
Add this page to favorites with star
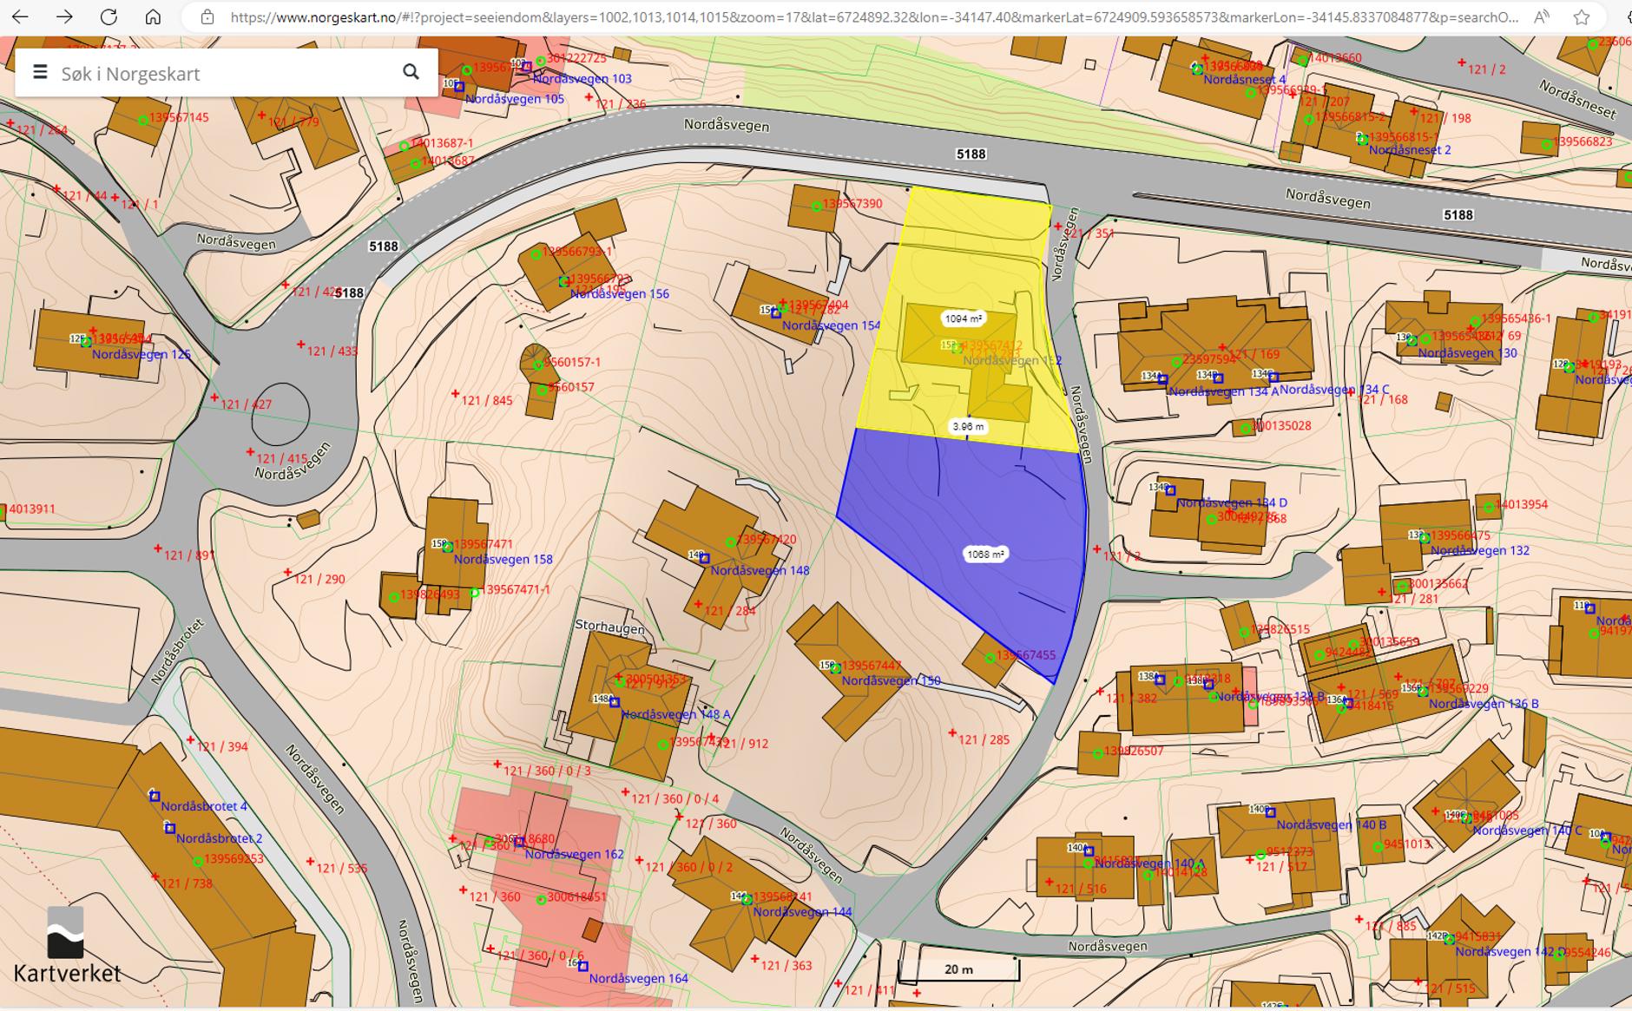[1582, 16]
